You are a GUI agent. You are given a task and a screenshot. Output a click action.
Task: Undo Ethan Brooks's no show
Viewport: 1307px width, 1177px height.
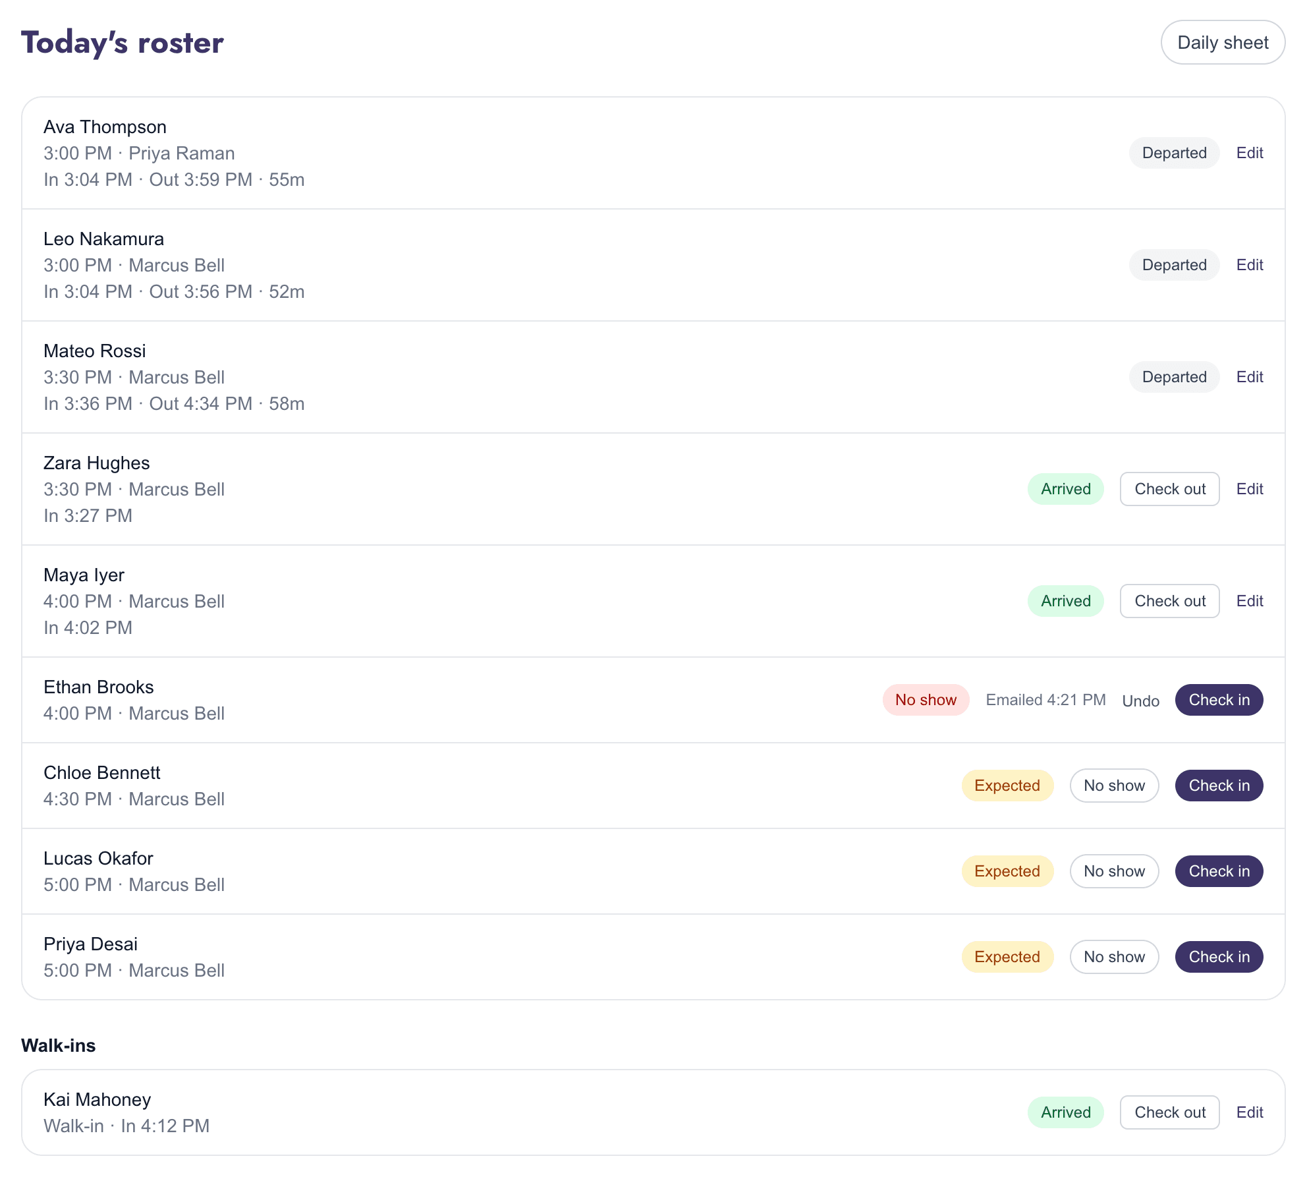tap(1141, 701)
